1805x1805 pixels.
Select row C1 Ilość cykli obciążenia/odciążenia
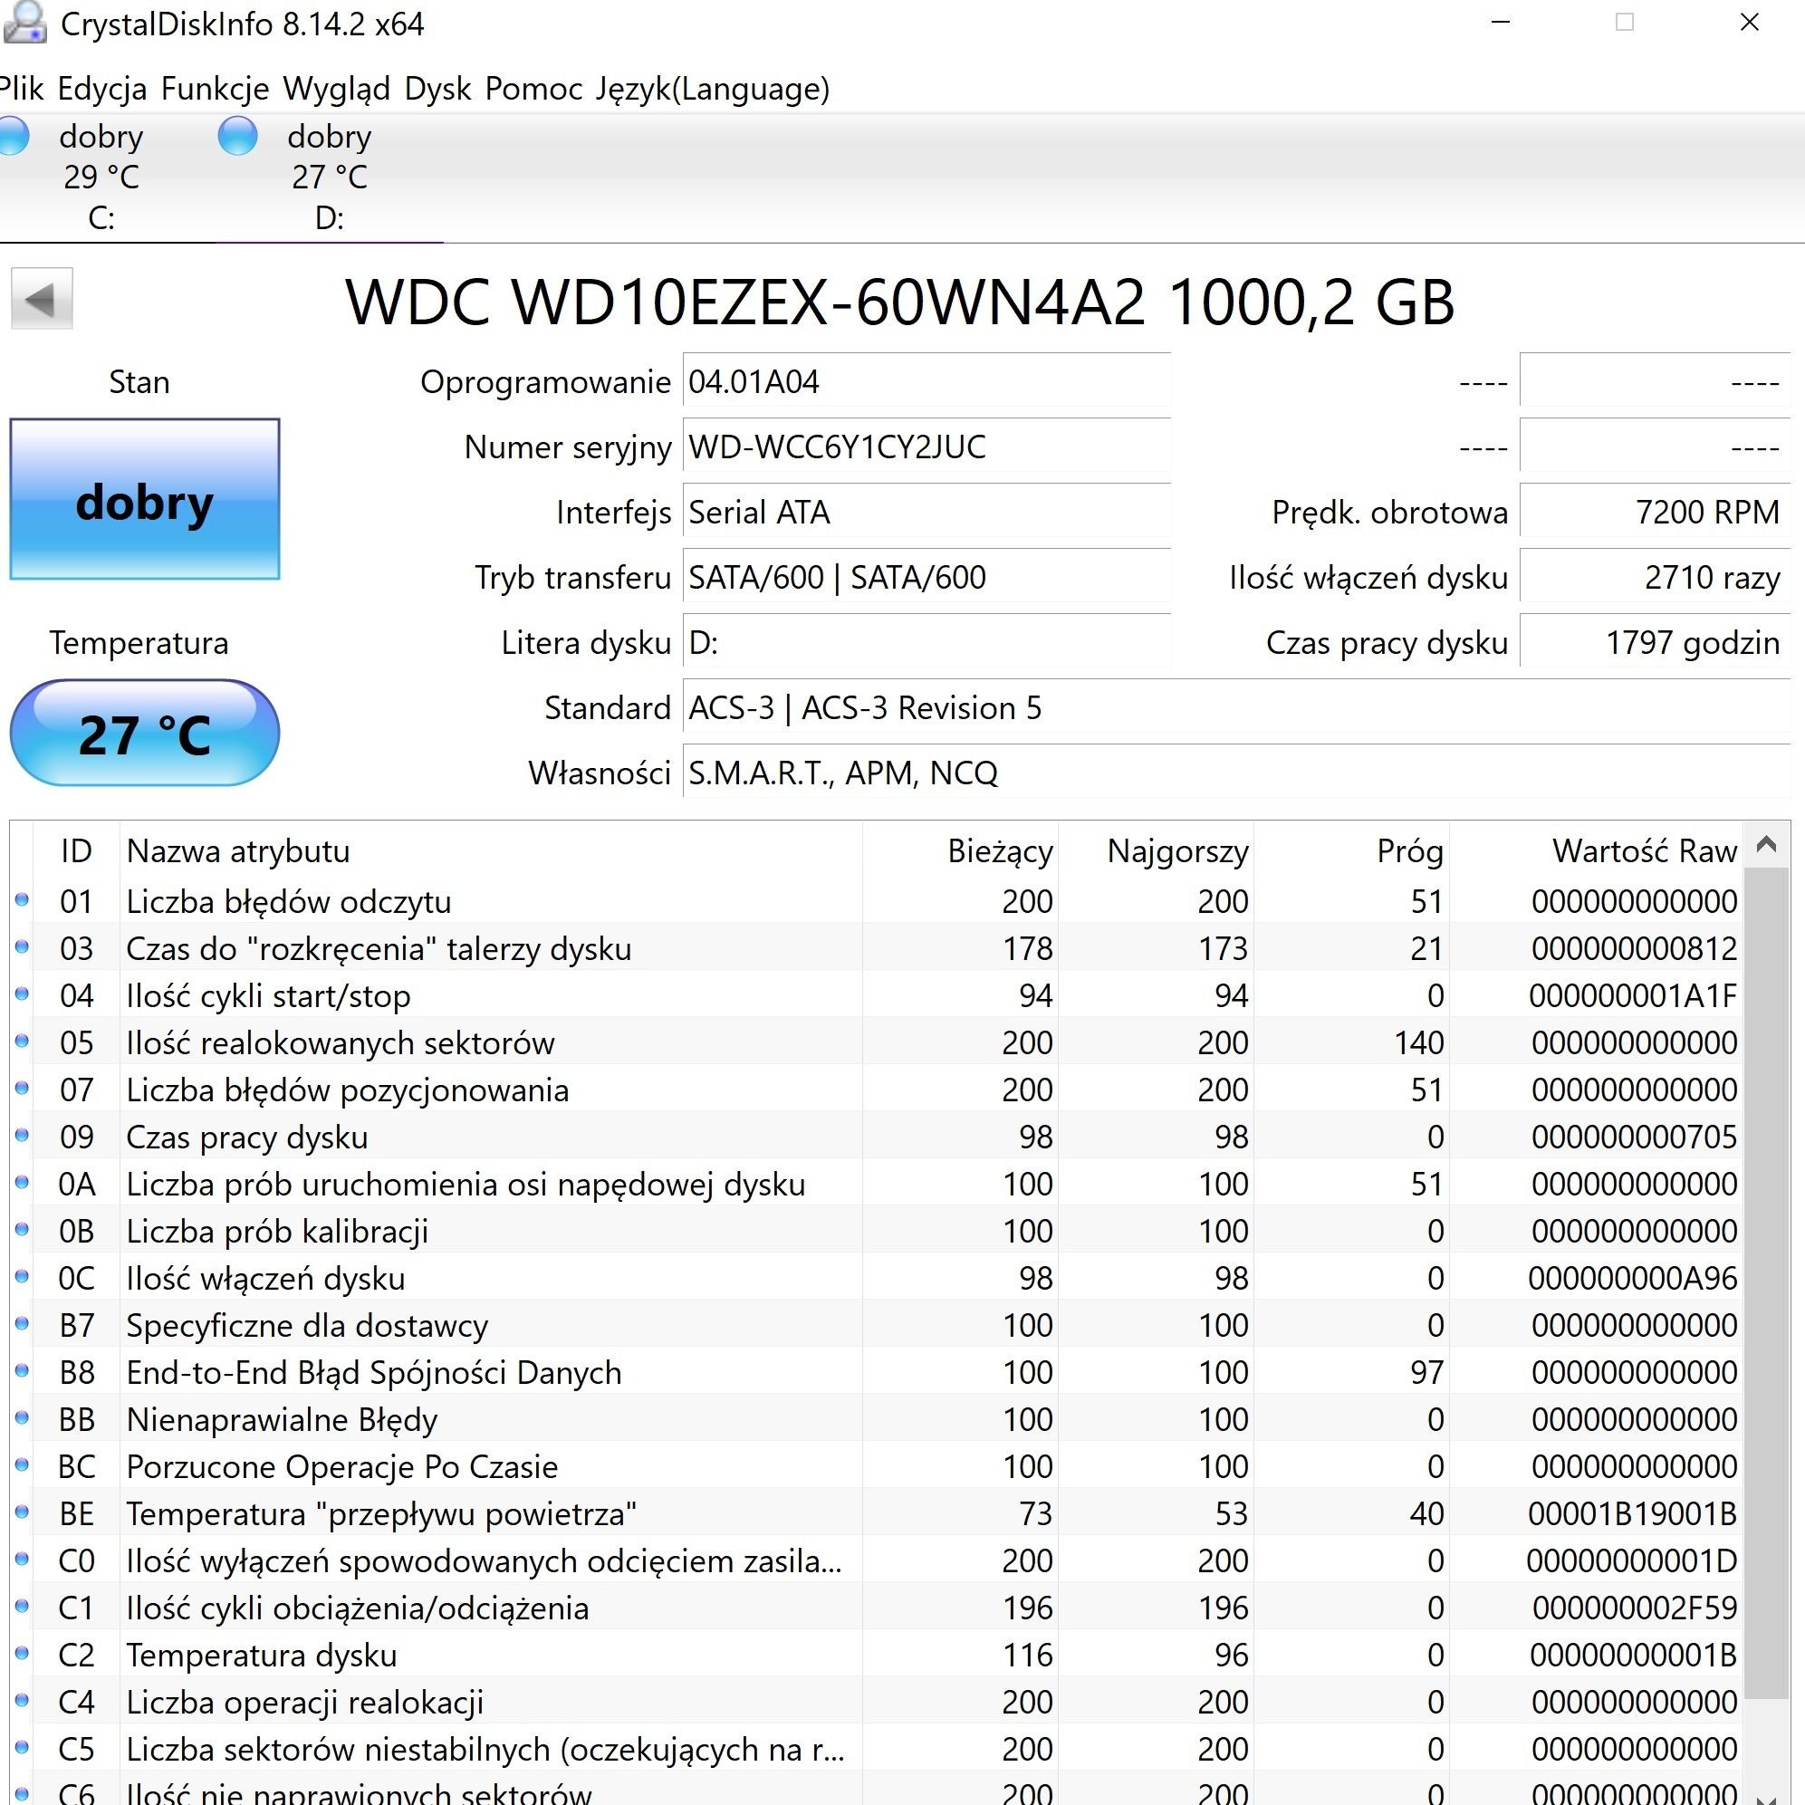pos(877,1608)
